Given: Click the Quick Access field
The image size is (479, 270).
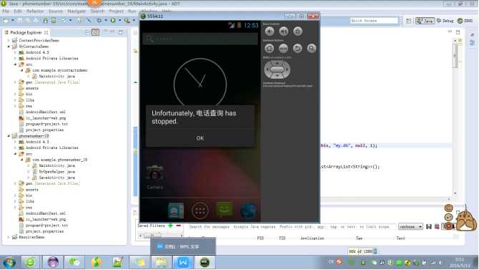Looking at the screenshot, I should click(374, 21).
